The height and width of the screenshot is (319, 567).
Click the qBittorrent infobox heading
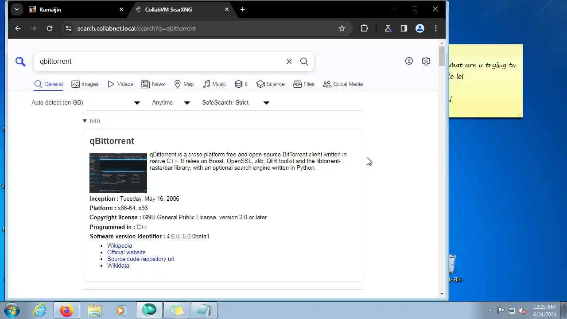click(x=112, y=141)
